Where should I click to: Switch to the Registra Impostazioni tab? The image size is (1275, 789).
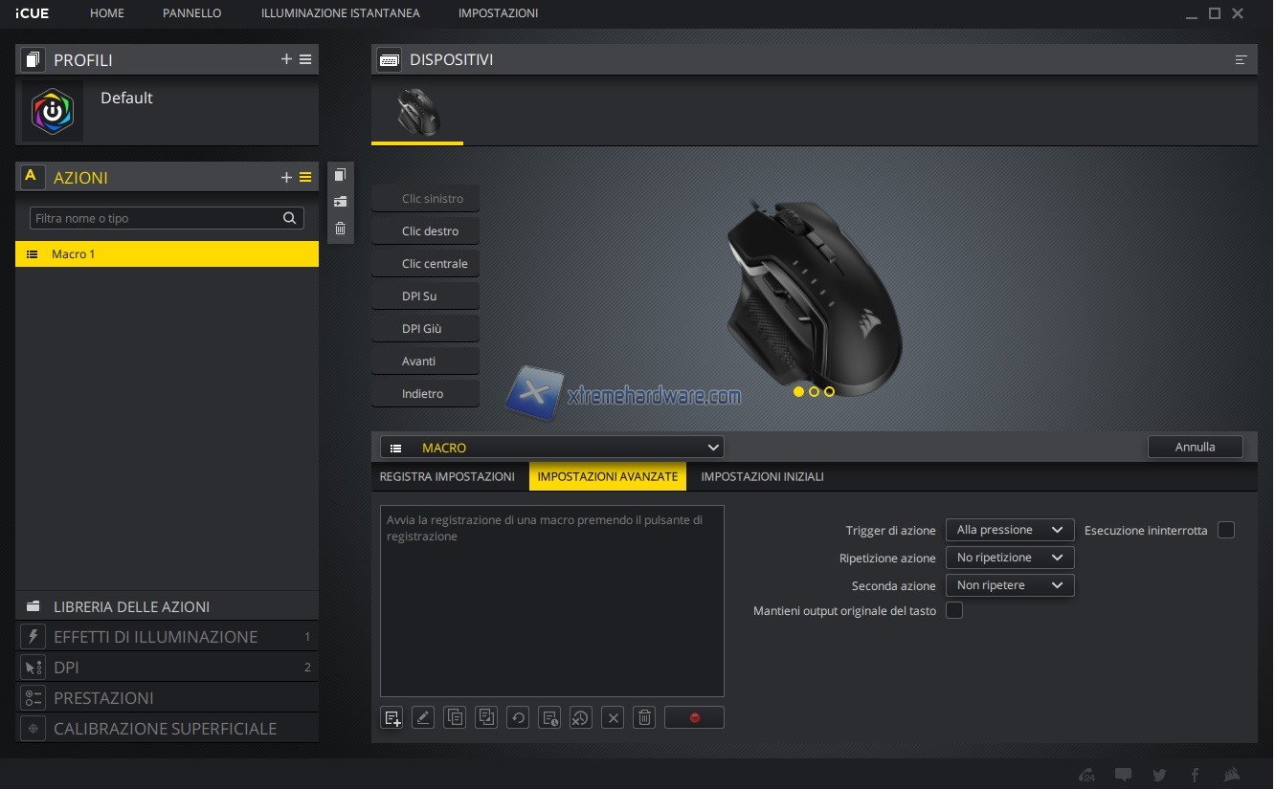447,476
